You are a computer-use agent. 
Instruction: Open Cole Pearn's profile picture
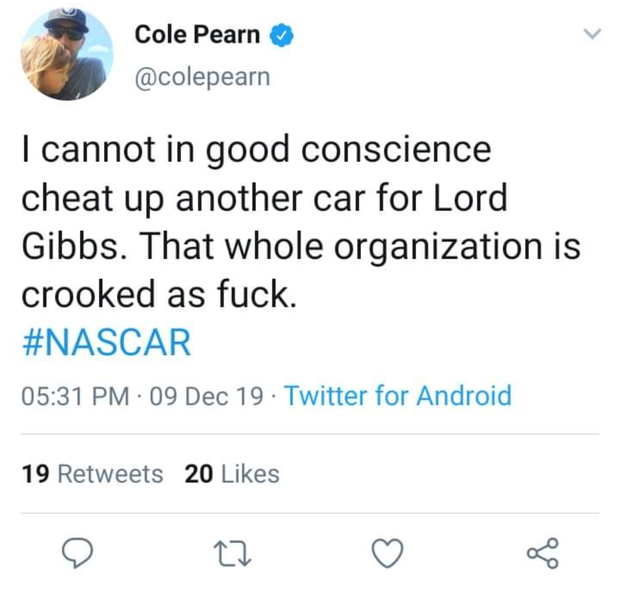[x=67, y=54]
